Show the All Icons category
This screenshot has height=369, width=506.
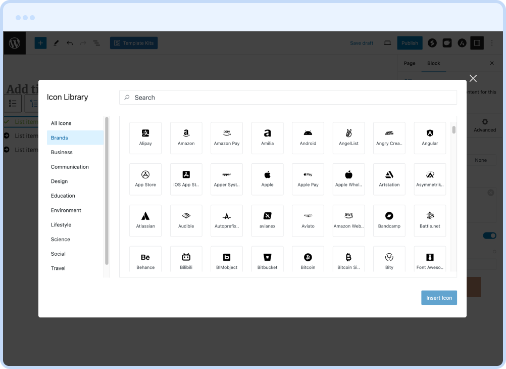pyautogui.click(x=75, y=123)
